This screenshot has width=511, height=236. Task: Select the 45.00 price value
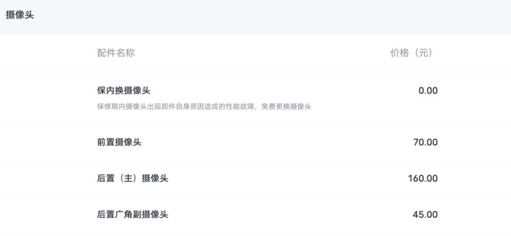point(425,215)
